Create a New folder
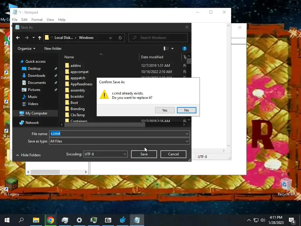 pyautogui.click(x=53, y=49)
